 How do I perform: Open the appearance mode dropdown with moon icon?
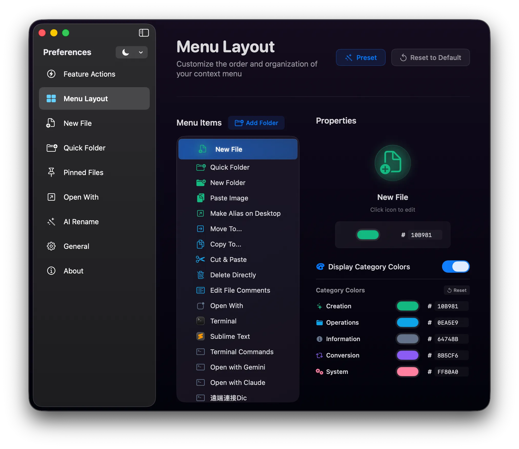(x=132, y=52)
